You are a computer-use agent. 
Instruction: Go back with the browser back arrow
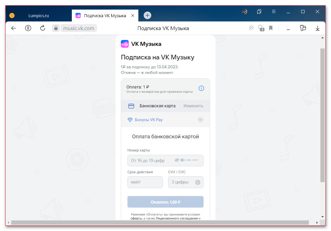pyautogui.click(x=14, y=28)
